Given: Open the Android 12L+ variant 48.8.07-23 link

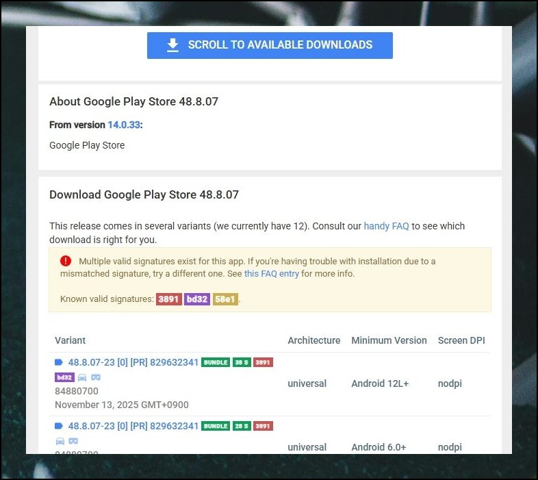Looking at the screenshot, I should (133, 362).
